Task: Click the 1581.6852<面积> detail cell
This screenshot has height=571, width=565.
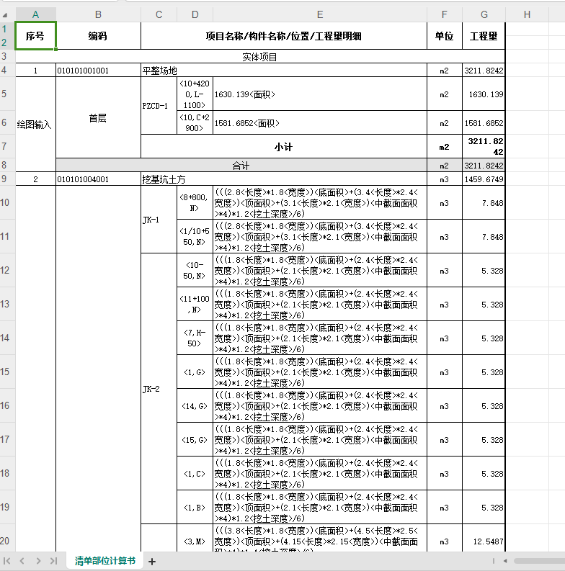Action: pos(320,122)
